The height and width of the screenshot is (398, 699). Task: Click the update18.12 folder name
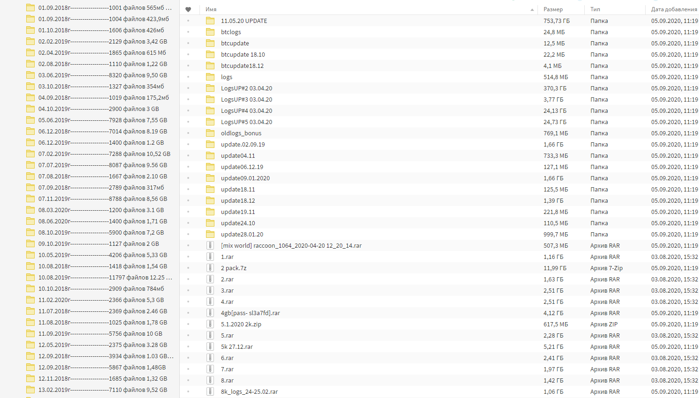[238, 200]
